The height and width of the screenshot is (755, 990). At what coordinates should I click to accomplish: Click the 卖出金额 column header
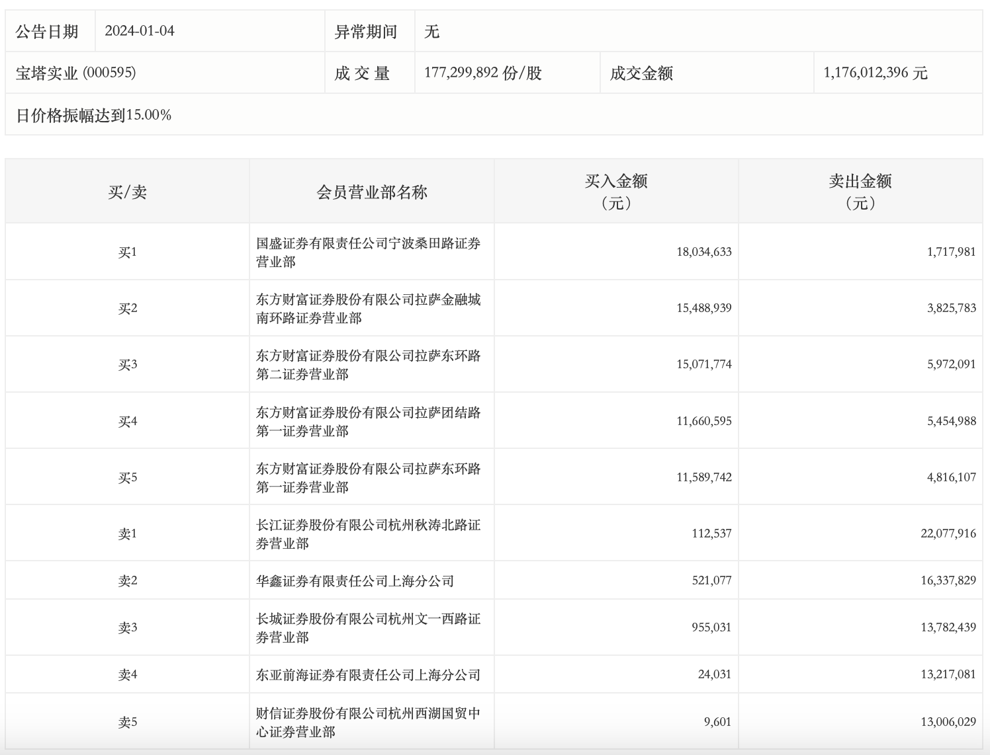point(860,192)
